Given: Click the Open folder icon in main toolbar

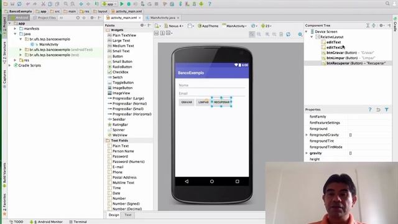Looking at the screenshot, I should (x=6, y=4).
